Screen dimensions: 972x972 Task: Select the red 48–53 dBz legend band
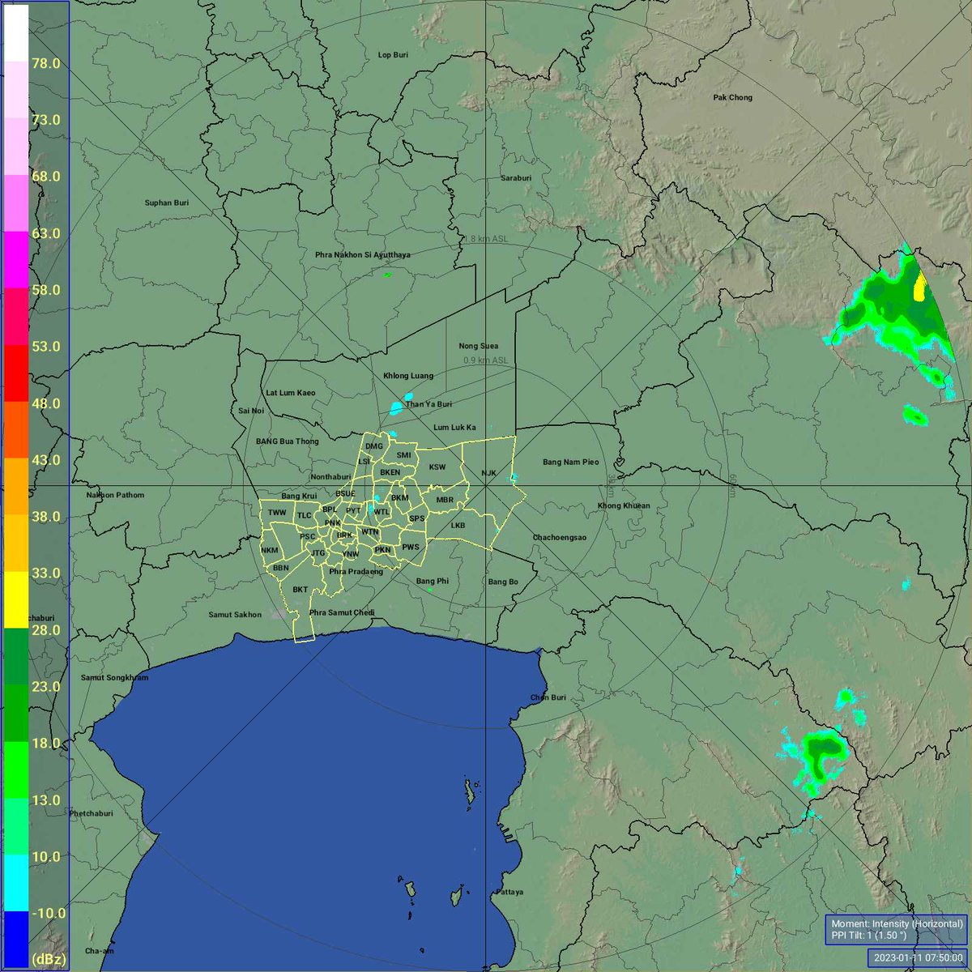click(16, 373)
